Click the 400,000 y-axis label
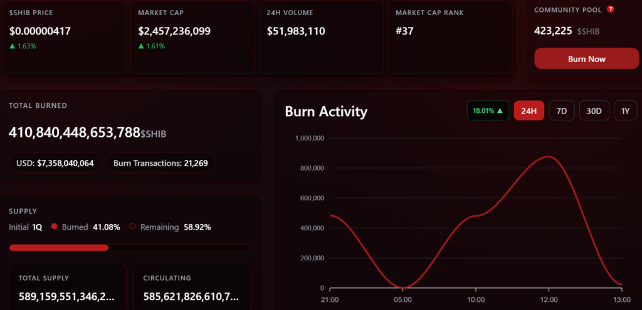Viewport: 642px width, 310px height. point(312,228)
